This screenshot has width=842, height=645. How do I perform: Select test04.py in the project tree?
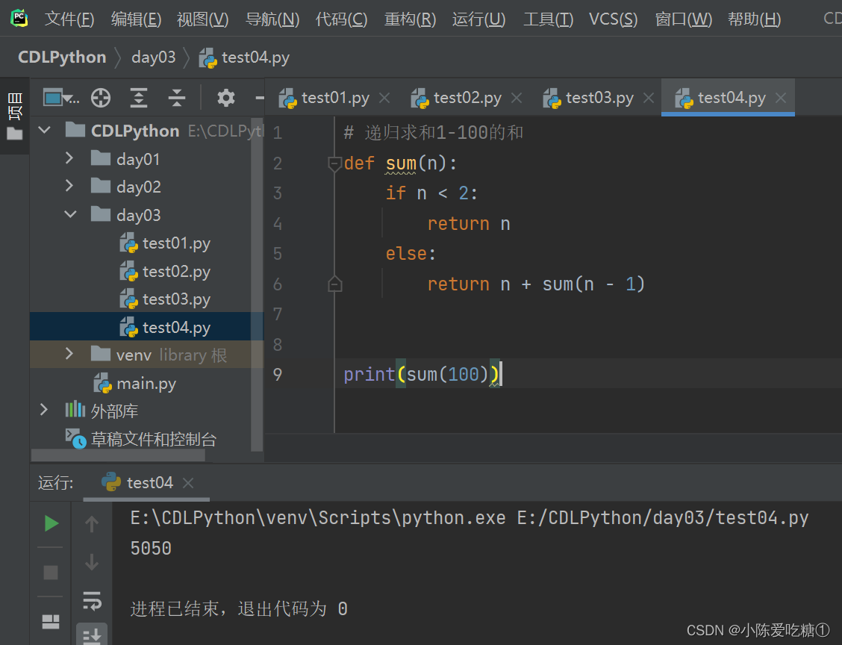(x=147, y=327)
